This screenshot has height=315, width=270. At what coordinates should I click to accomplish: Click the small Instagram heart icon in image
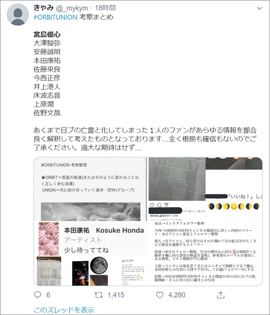(x=152, y=205)
